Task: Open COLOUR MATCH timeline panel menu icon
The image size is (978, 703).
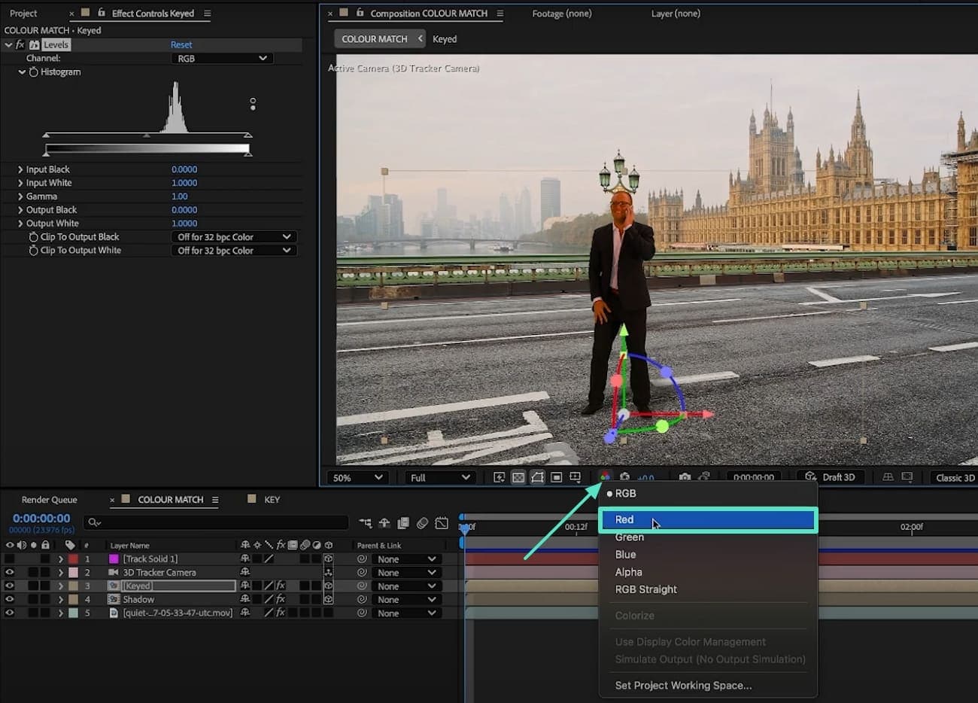Action: pyautogui.click(x=215, y=500)
